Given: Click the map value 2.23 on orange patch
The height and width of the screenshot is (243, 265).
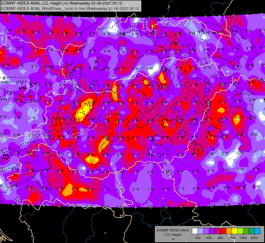Looking at the screenshot, I should (238, 118).
